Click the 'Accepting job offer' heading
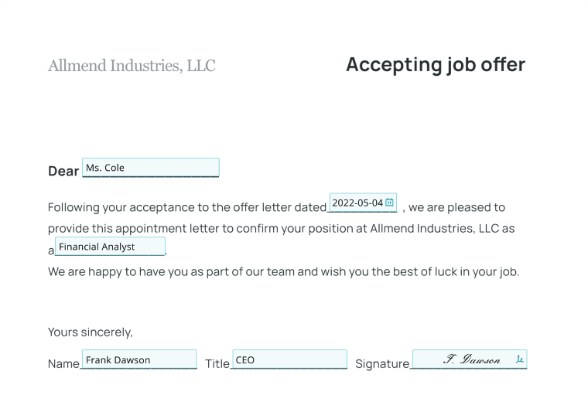 pos(436,64)
